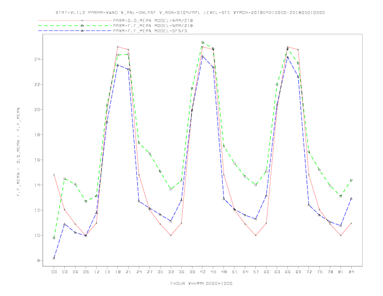
Task: Click x-axis forecast hour label 63
Action: click(277, 272)
